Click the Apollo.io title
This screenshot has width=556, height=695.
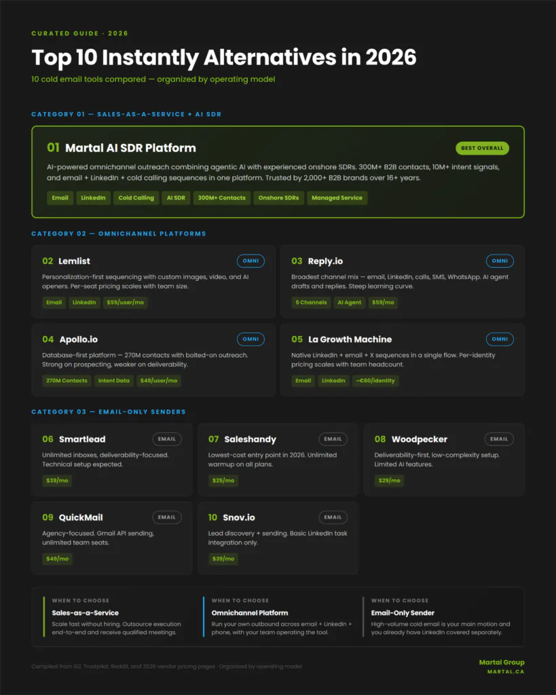79,339
